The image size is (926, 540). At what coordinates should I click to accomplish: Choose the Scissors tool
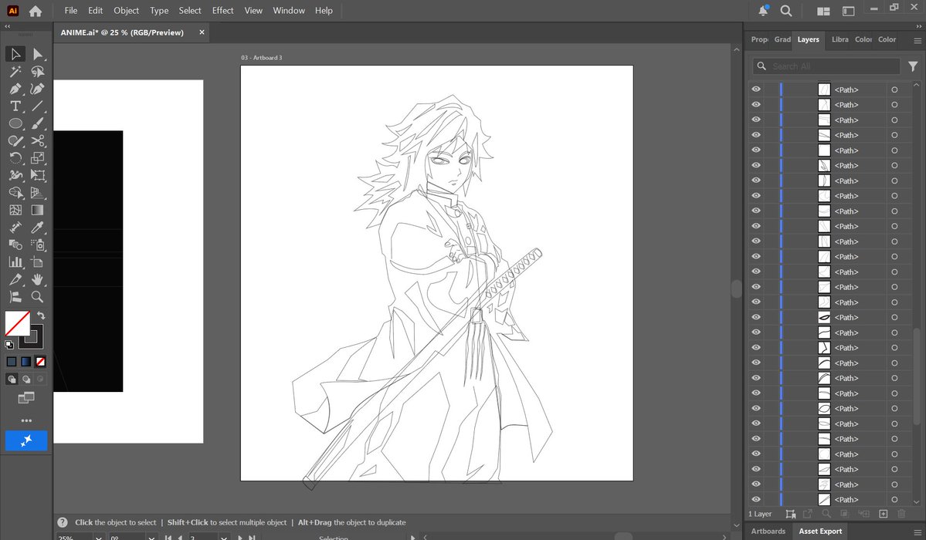pos(38,141)
